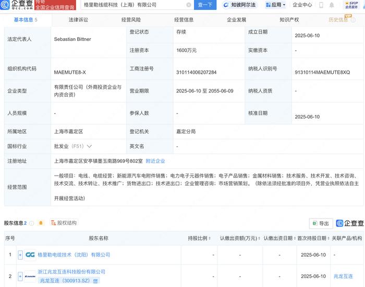The height and width of the screenshot is (287, 365).
Task: Click the 上海市嘉定区安亭镇墨玉南路969号802室 address
Action: 98,161
